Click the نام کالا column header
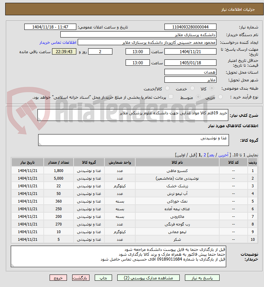Image resolution: width=264 pixels, height=287 pixels. 177,162
